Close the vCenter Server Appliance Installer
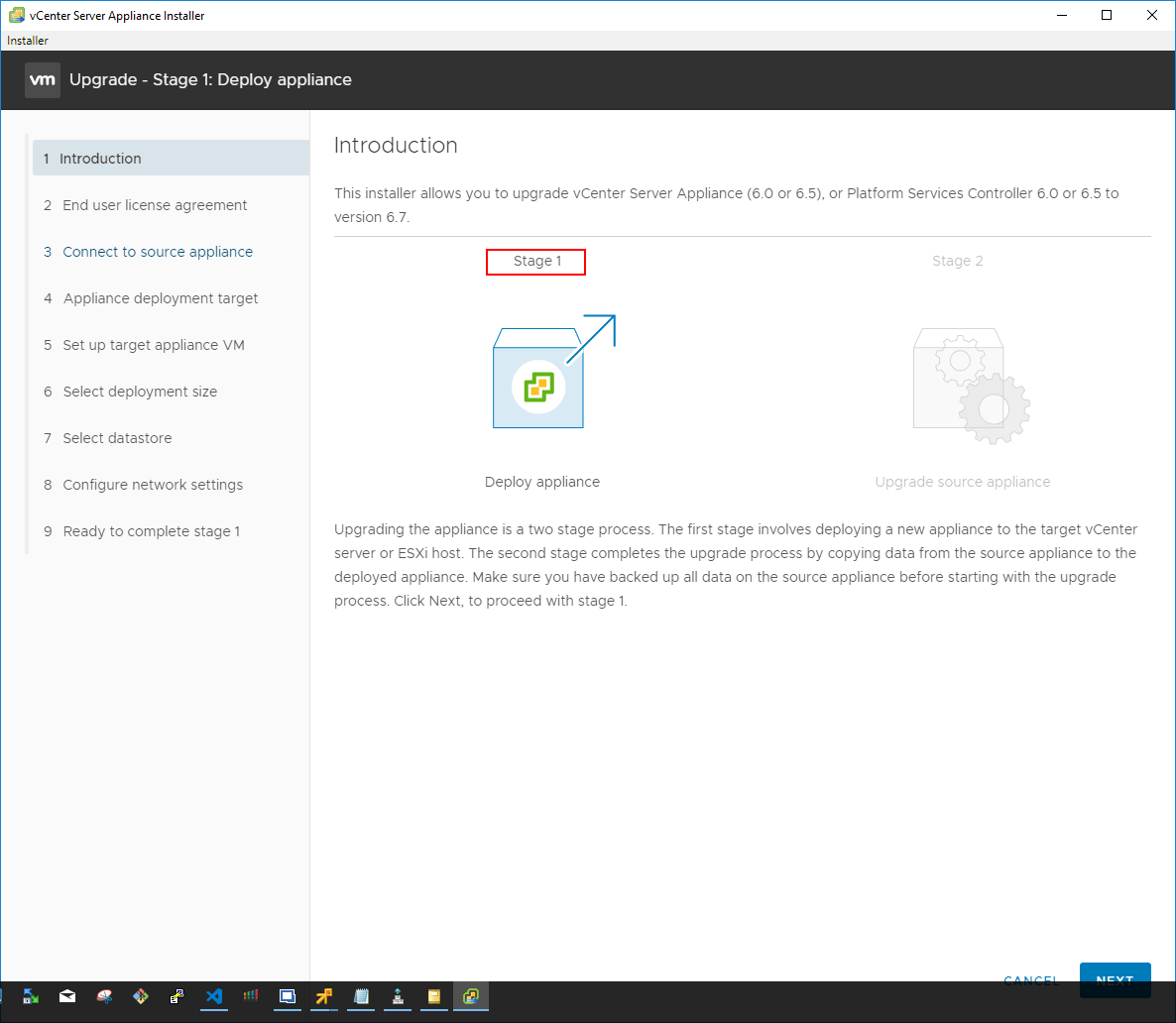The width and height of the screenshot is (1176, 1023). point(1152,15)
